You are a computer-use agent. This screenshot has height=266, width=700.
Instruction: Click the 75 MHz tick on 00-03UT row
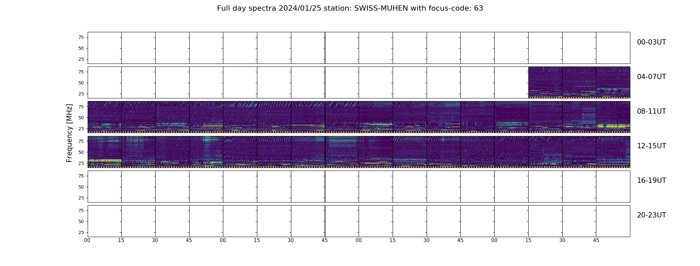[81, 37]
